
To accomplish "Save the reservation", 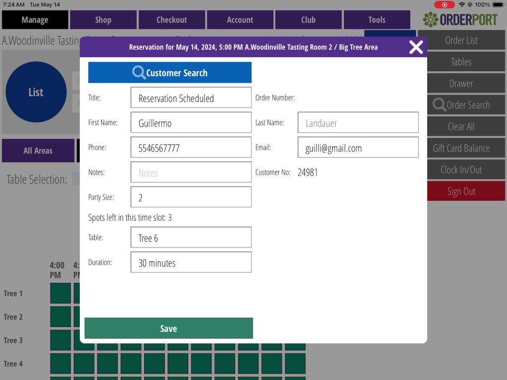I will click(x=168, y=329).
